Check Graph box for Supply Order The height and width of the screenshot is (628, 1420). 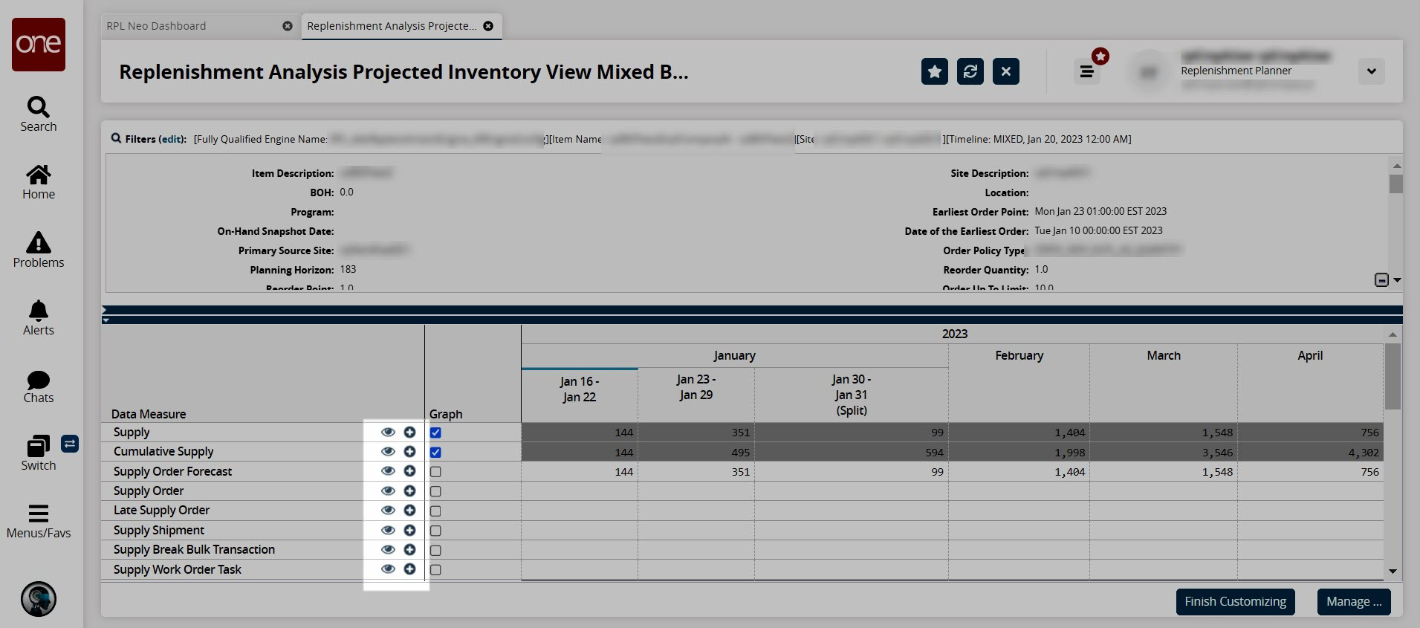click(x=435, y=491)
